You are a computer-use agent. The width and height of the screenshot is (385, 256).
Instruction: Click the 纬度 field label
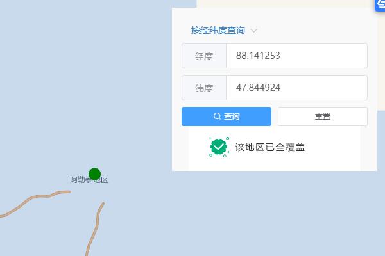click(x=204, y=88)
